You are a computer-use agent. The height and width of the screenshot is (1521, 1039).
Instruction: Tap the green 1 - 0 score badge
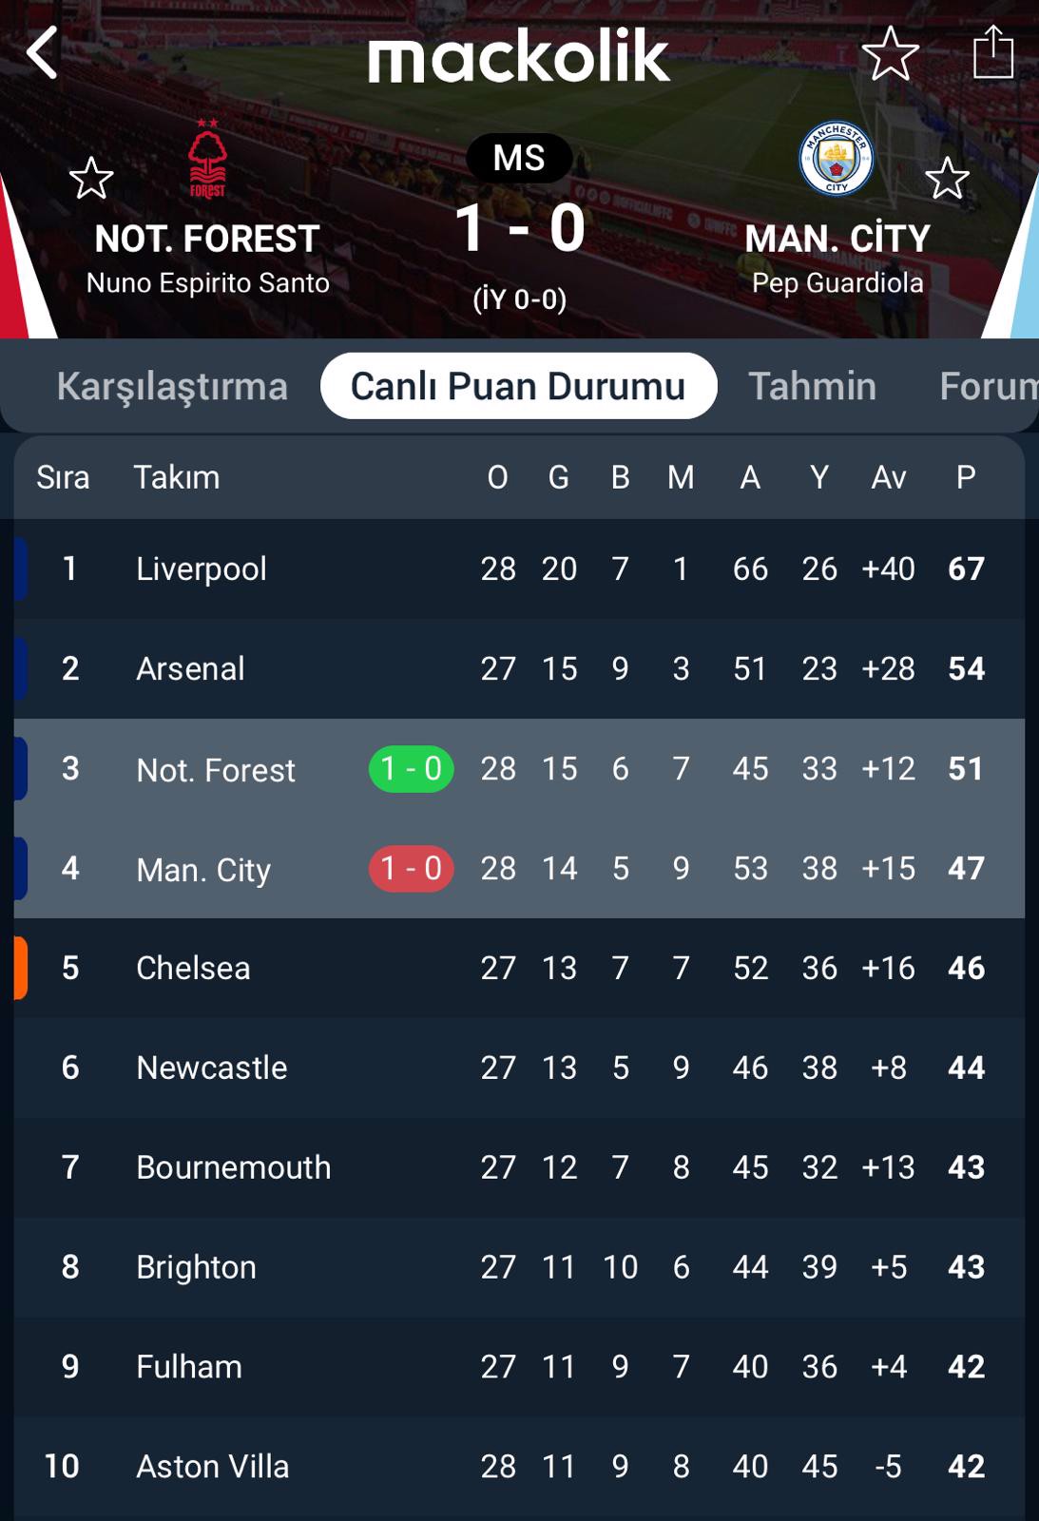tap(411, 769)
